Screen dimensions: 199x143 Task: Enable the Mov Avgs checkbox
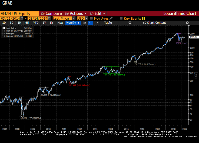pos(91,19)
